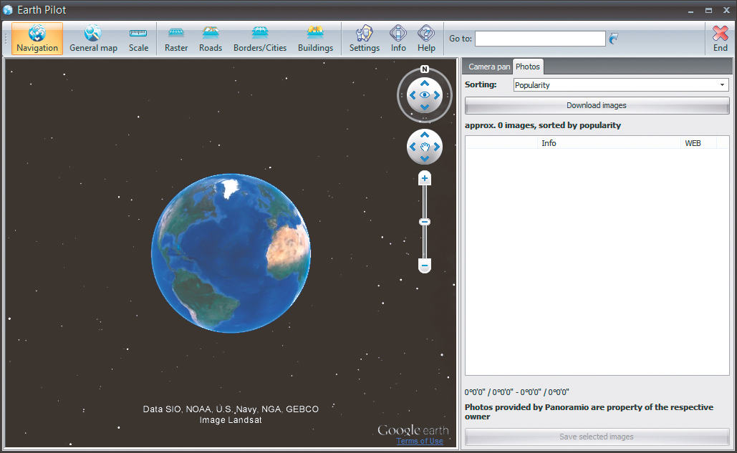Open the Settings dialog
The image size is (737, 453).
364,39
